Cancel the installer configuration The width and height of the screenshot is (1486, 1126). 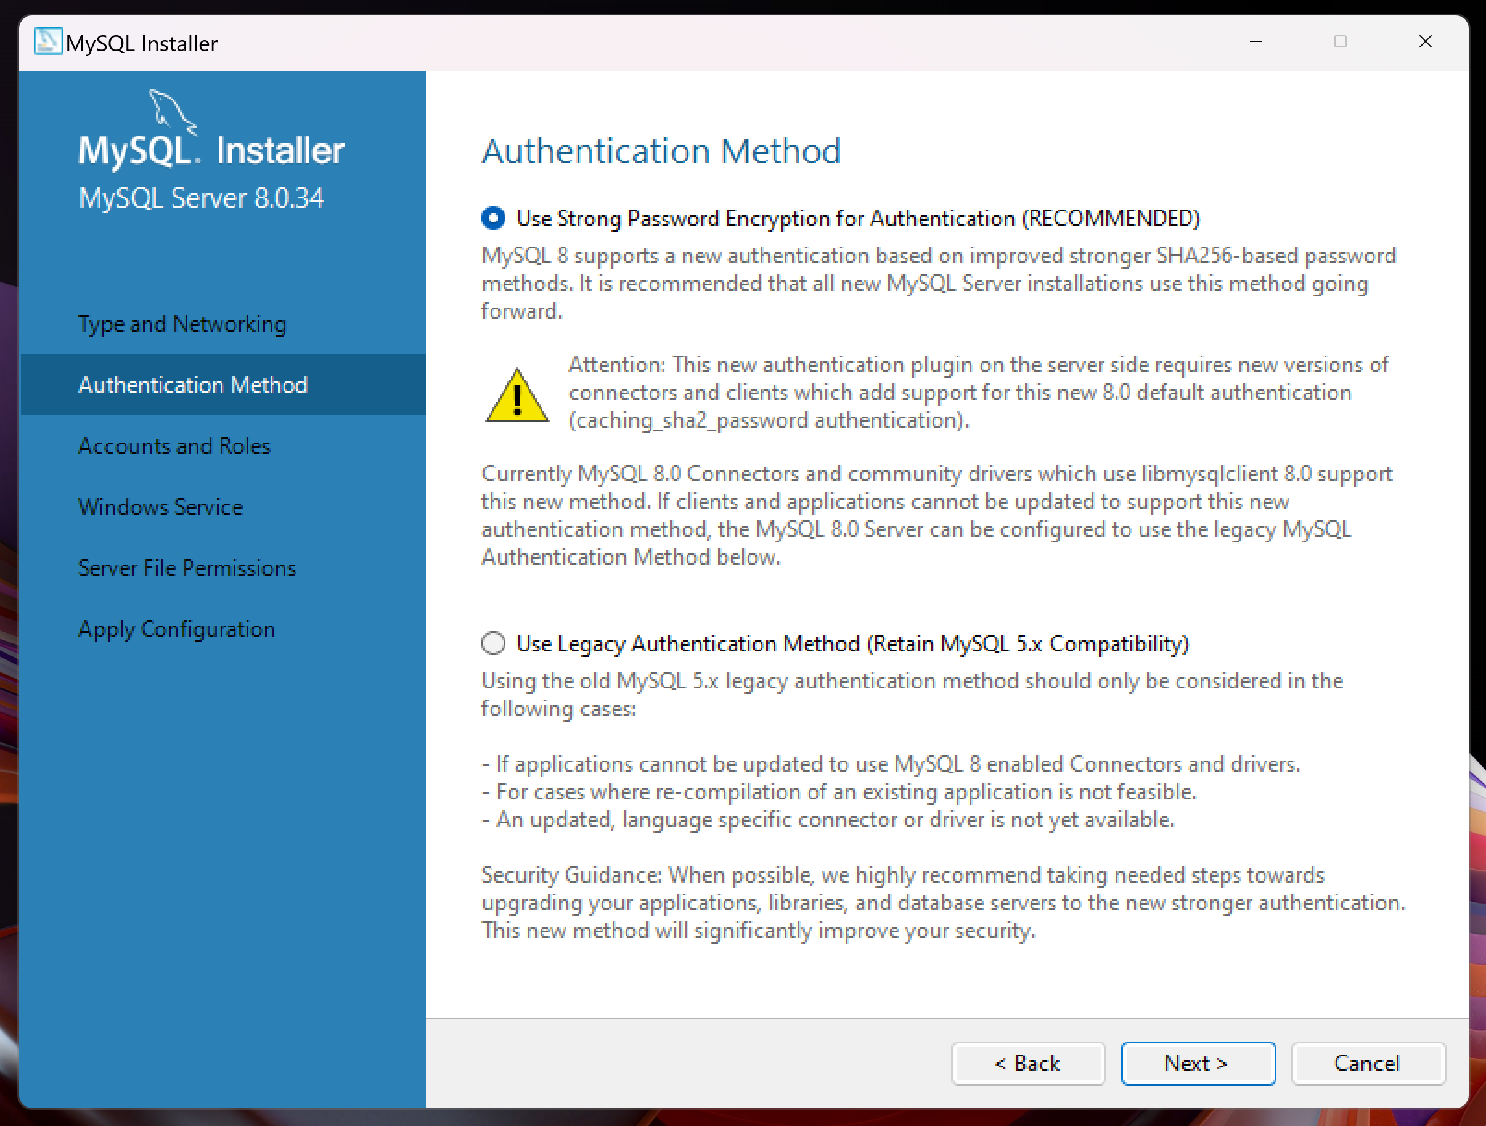point(1366,1063)
